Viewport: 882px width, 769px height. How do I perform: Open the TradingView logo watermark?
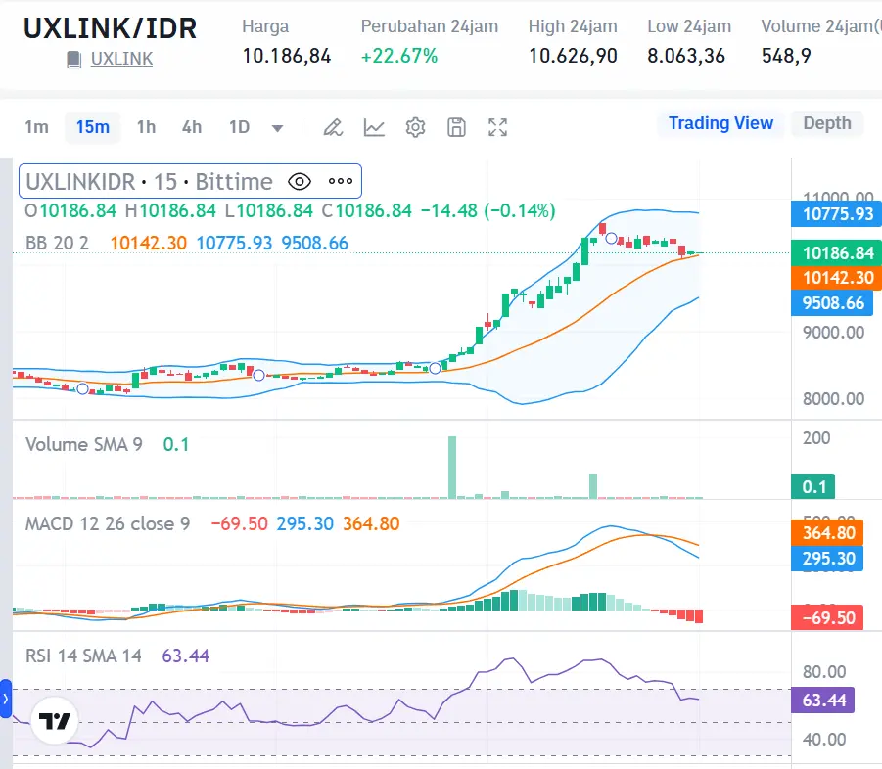pyautogui.click(x=53, y=719)
